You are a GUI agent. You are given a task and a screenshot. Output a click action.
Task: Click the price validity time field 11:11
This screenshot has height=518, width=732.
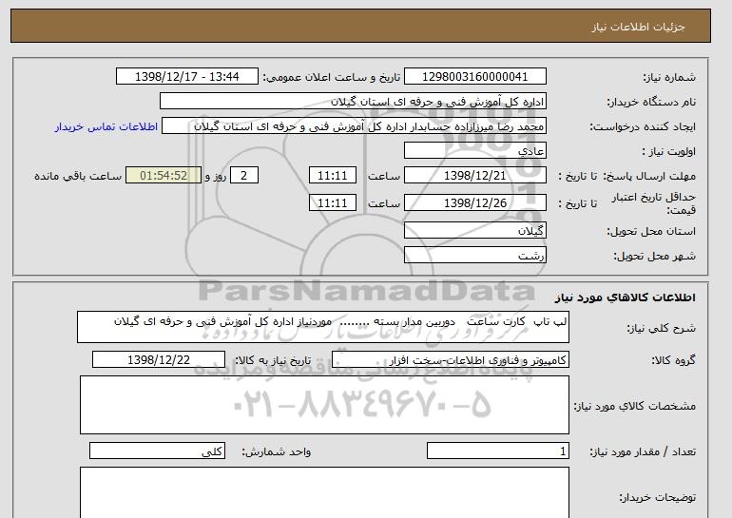tap(333, 202)
